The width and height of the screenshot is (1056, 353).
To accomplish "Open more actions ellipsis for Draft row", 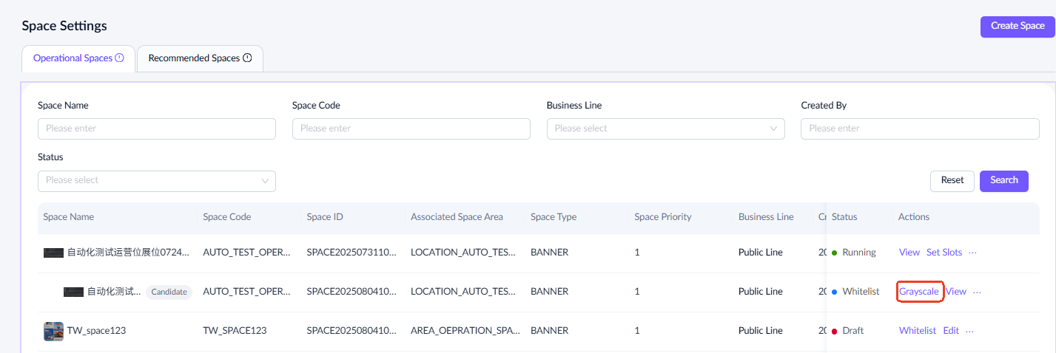I will pyautogui.click(x=969, y=331).
